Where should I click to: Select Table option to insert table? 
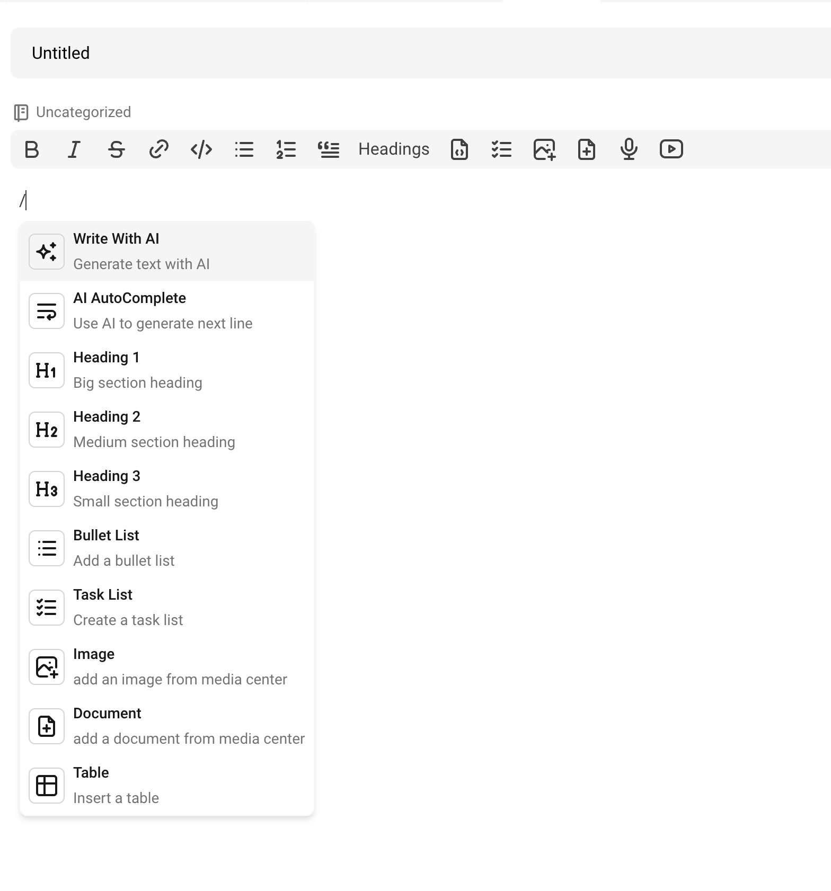[167, 786]
